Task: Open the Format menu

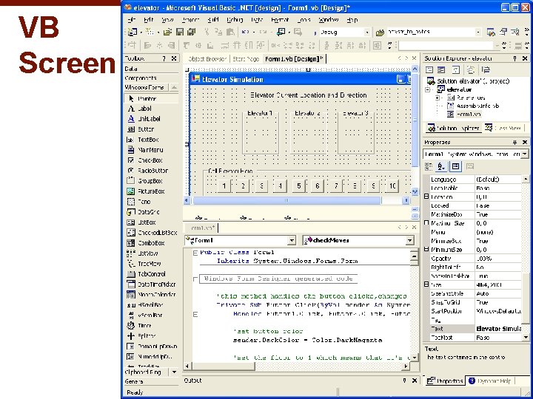Action: tap(280, 20)
